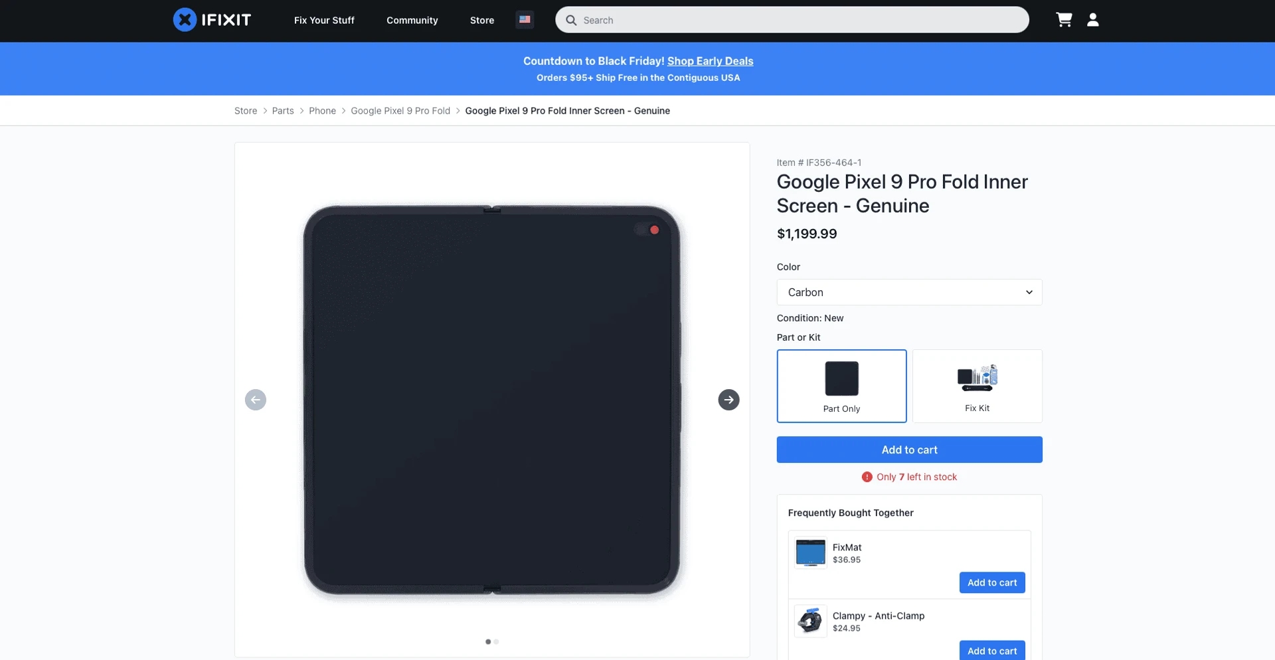Click the Item # IF356-464-1 text
The height and width of the screenshot is (660, 1275).
(x=819, y=163)
